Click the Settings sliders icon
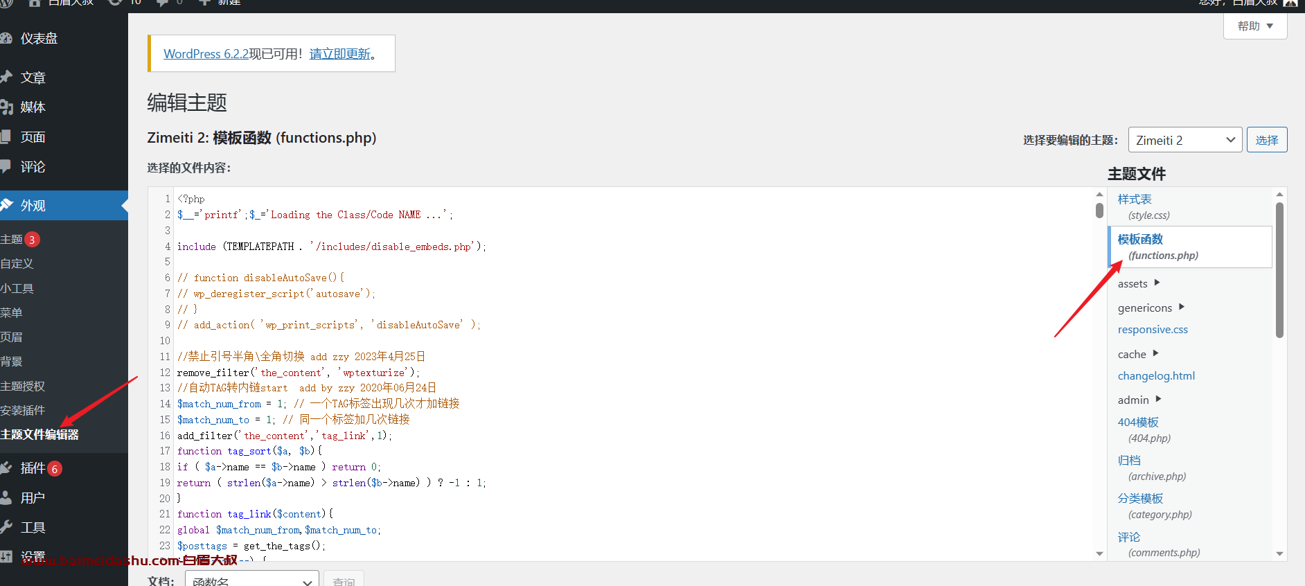This screenshot has width=1305, height=586. (x=6, y=556)
